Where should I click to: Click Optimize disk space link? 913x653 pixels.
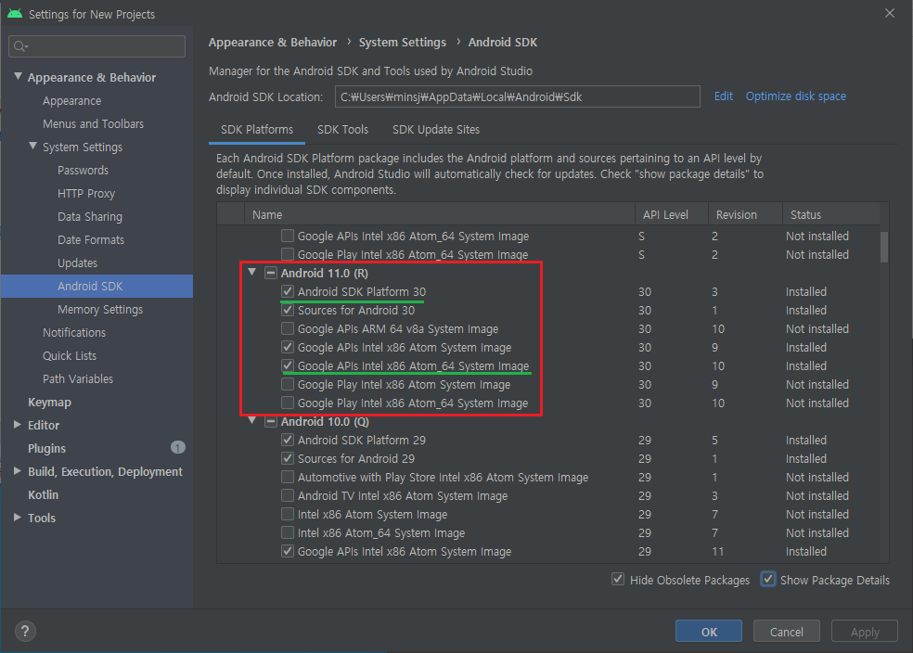(x=795, y=96)
